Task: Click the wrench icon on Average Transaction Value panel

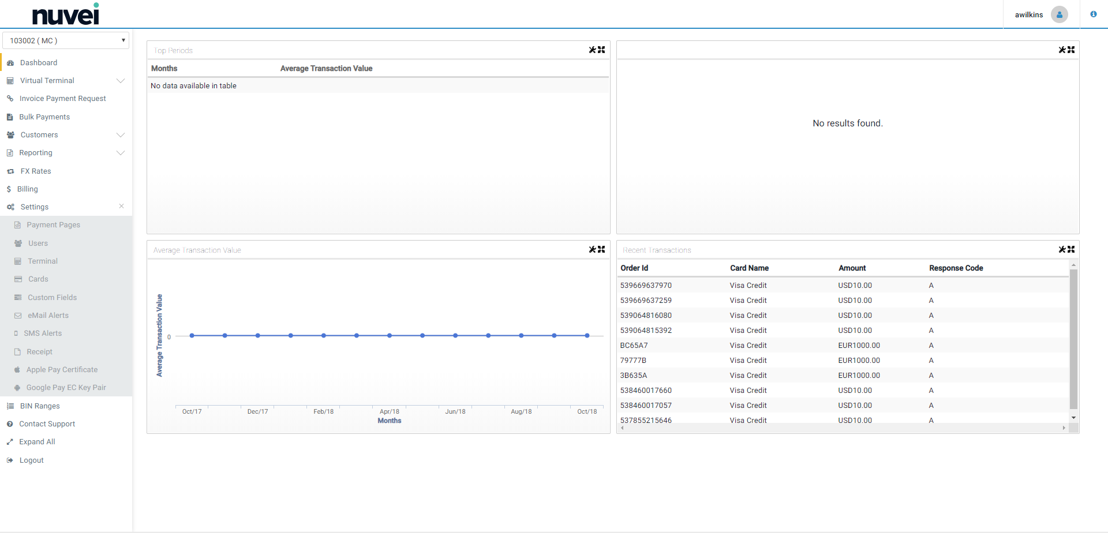Action: 592,250
